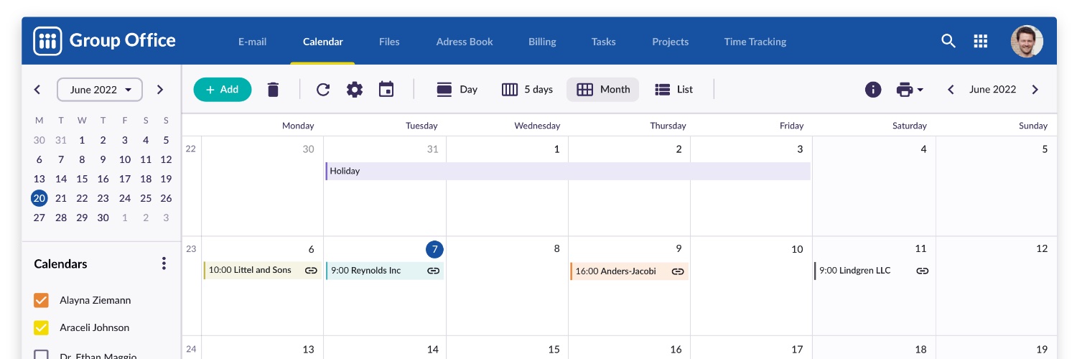Viewport: 1077px width, 359px height.
Task: Open the Time Tracking tab
Action: tap(755, 42)
